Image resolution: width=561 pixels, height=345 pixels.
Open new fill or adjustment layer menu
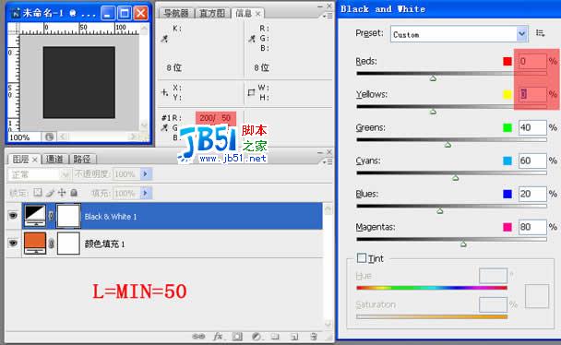(x=257, y=337)
